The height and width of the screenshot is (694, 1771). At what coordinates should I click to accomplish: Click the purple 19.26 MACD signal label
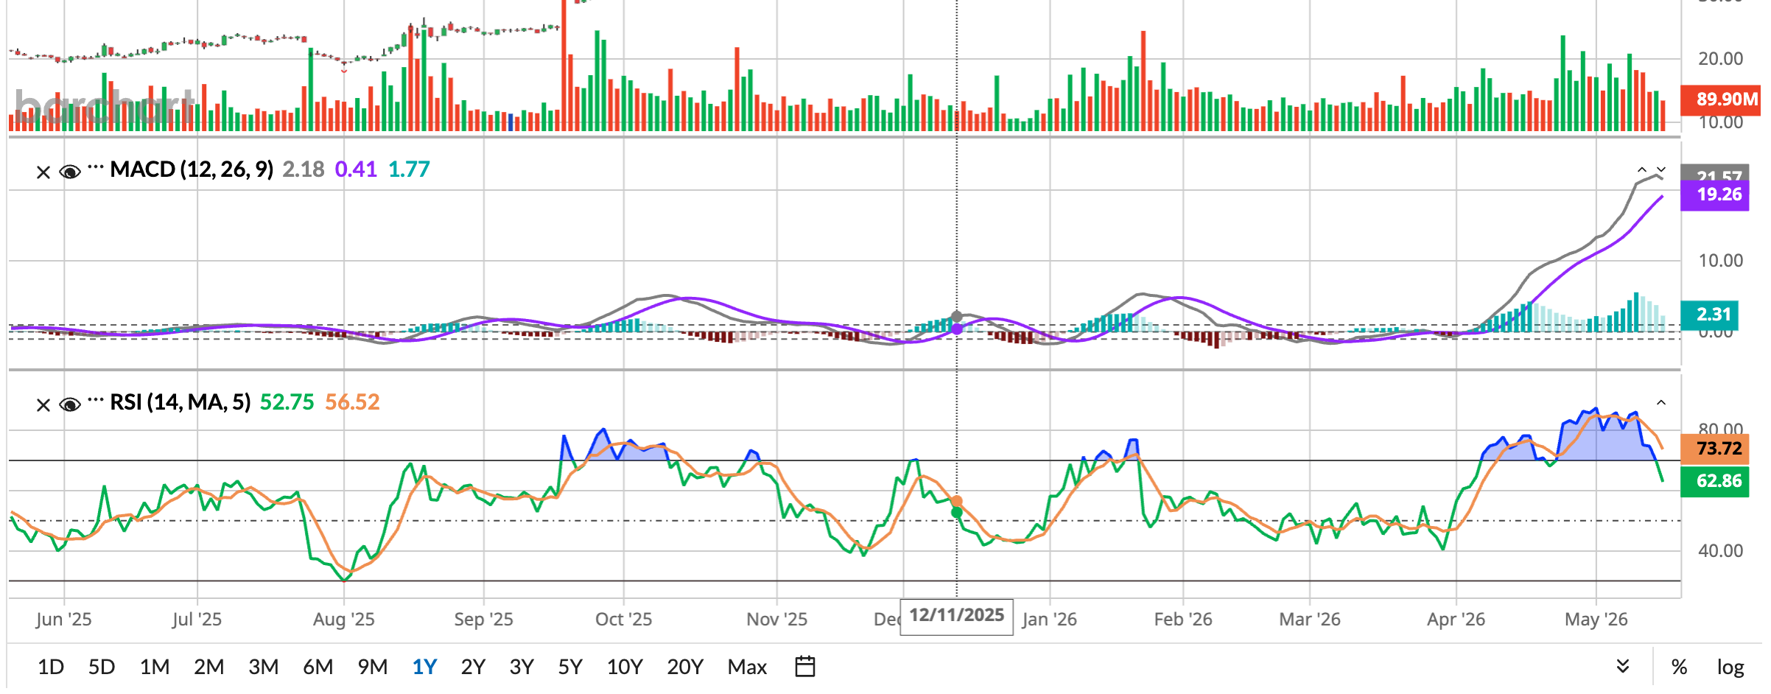[1714, 194]
